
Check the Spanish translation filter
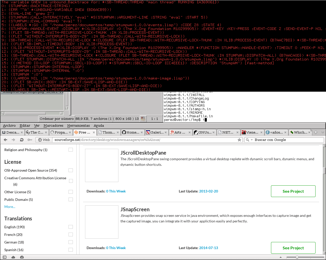point(71,250)
